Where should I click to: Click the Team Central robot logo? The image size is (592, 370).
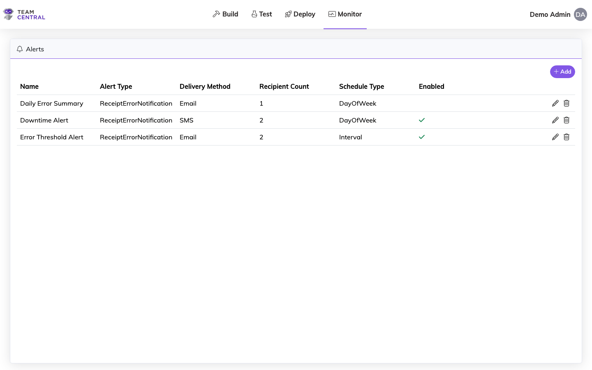click(x=8, y=14)
